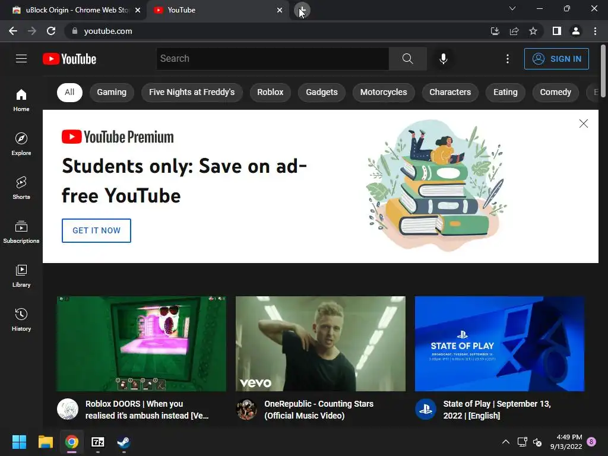Viewport: 608px width, 456px height.
Task: Open OneRepublic Counting Stars video title
Action: click(319, 410)
